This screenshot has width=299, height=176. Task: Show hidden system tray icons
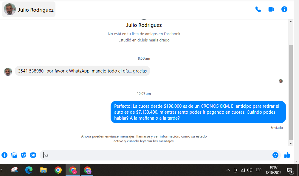(x=228, y=170)
